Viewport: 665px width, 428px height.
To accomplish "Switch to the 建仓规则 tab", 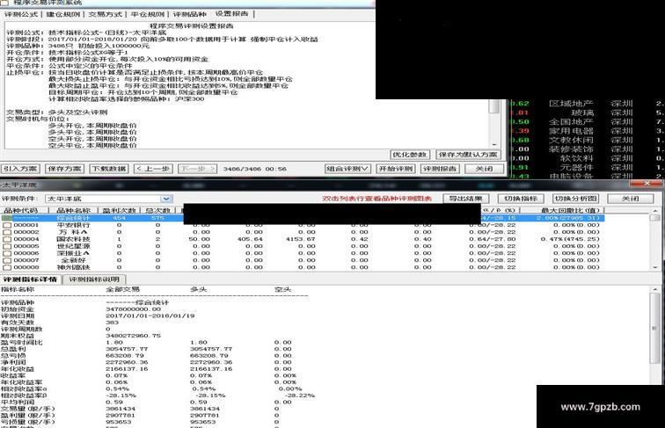I will [63, 14].
